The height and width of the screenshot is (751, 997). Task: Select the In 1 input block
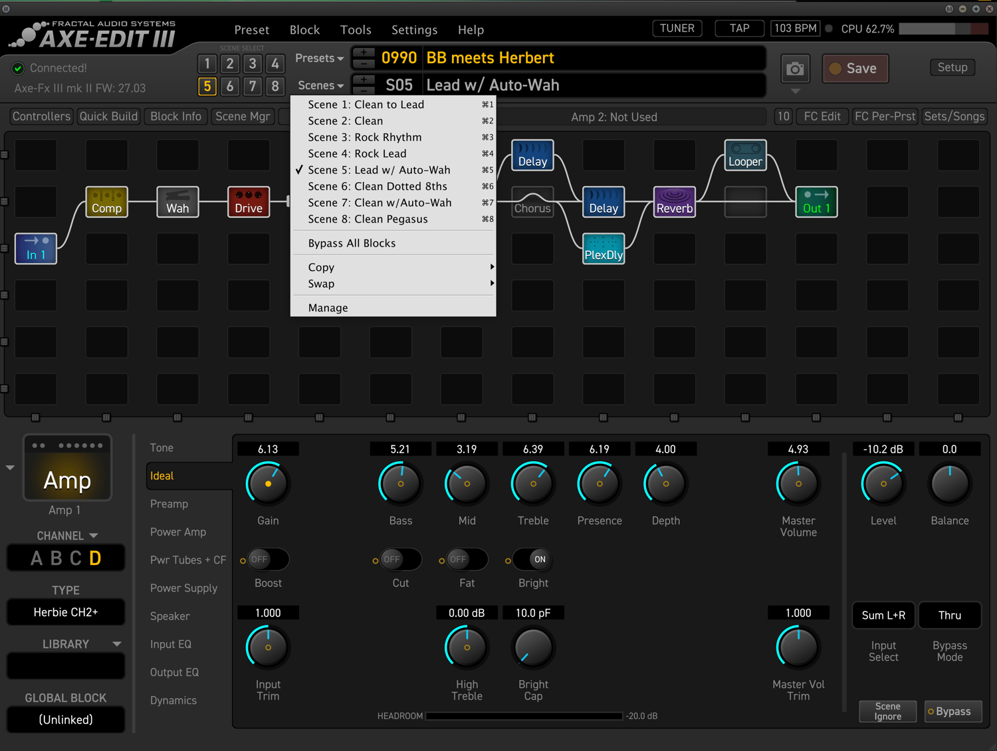pyautogui.click(x=36, y=249)
